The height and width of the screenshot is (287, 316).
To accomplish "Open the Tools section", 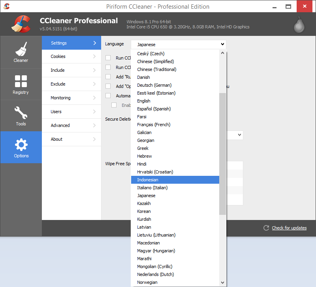I will tap(21, 116).
